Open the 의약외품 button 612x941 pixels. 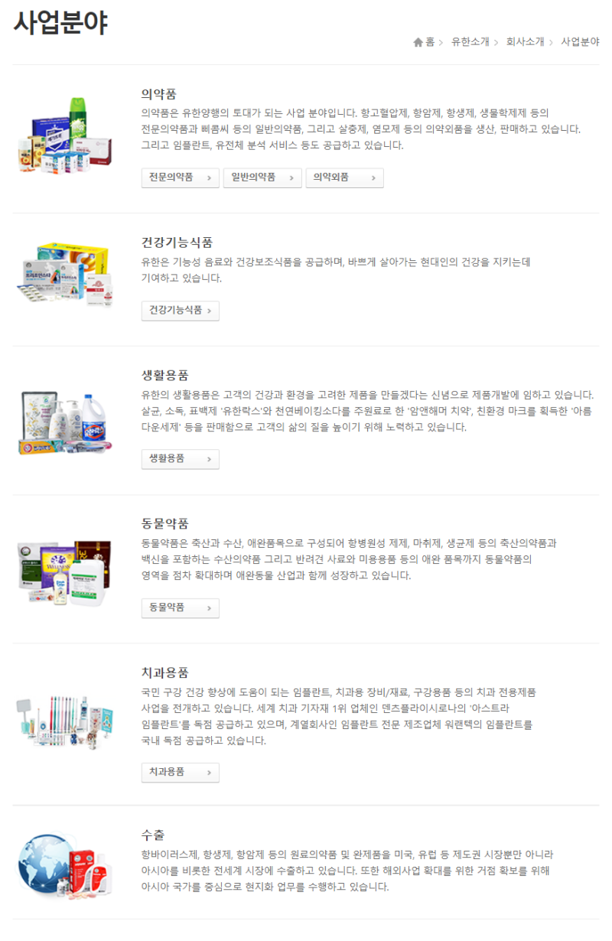(x=344, y=177)
